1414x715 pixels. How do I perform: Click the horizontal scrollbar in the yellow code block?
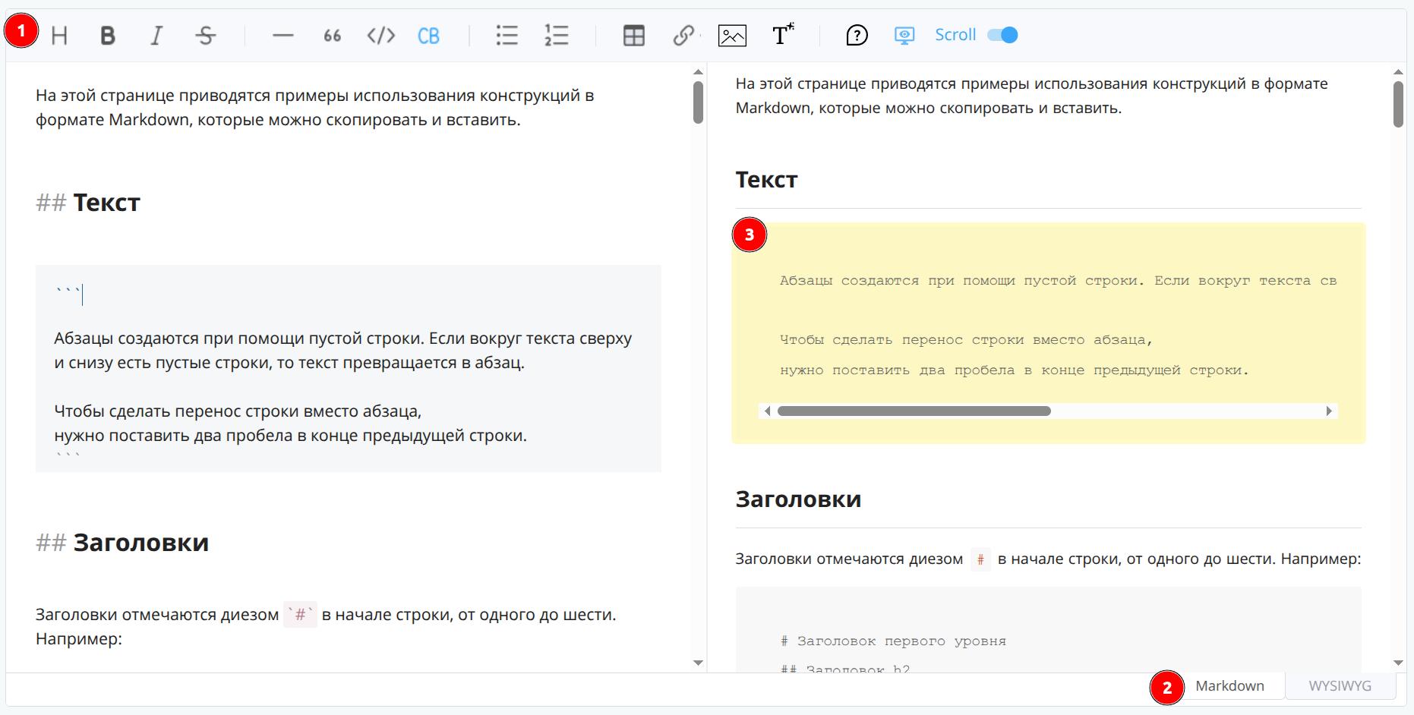(914, 411)
